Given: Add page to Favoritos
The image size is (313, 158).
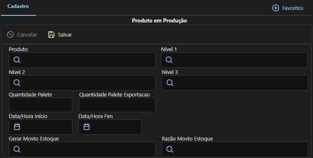Looking at the screenshot, I should pos(288,8).
